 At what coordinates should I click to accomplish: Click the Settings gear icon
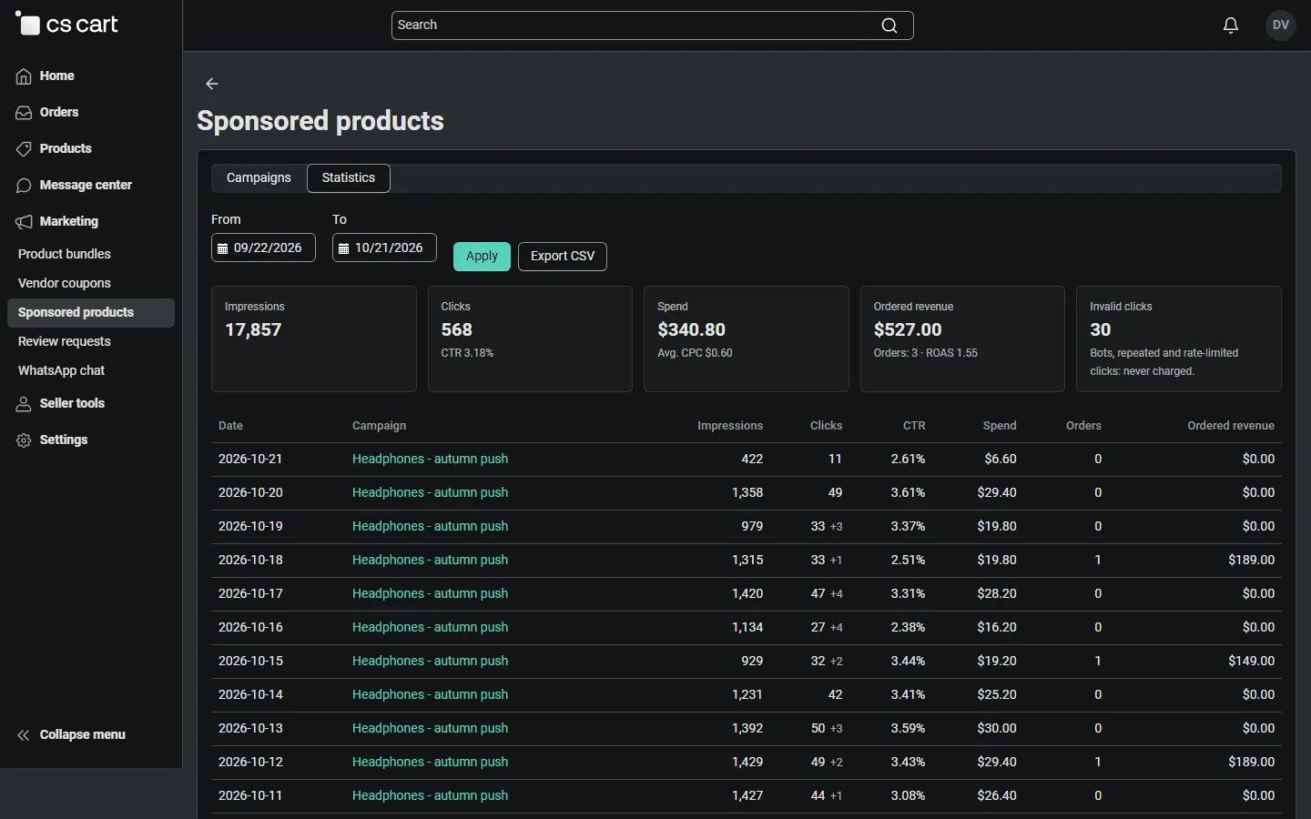(x=24, y=440)
